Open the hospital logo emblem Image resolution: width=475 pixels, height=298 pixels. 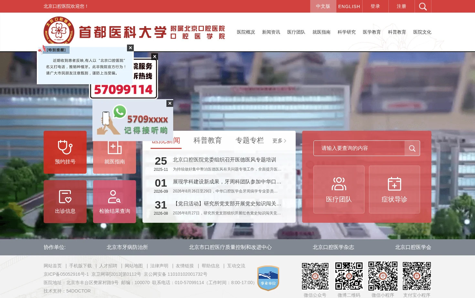[59, 32]
